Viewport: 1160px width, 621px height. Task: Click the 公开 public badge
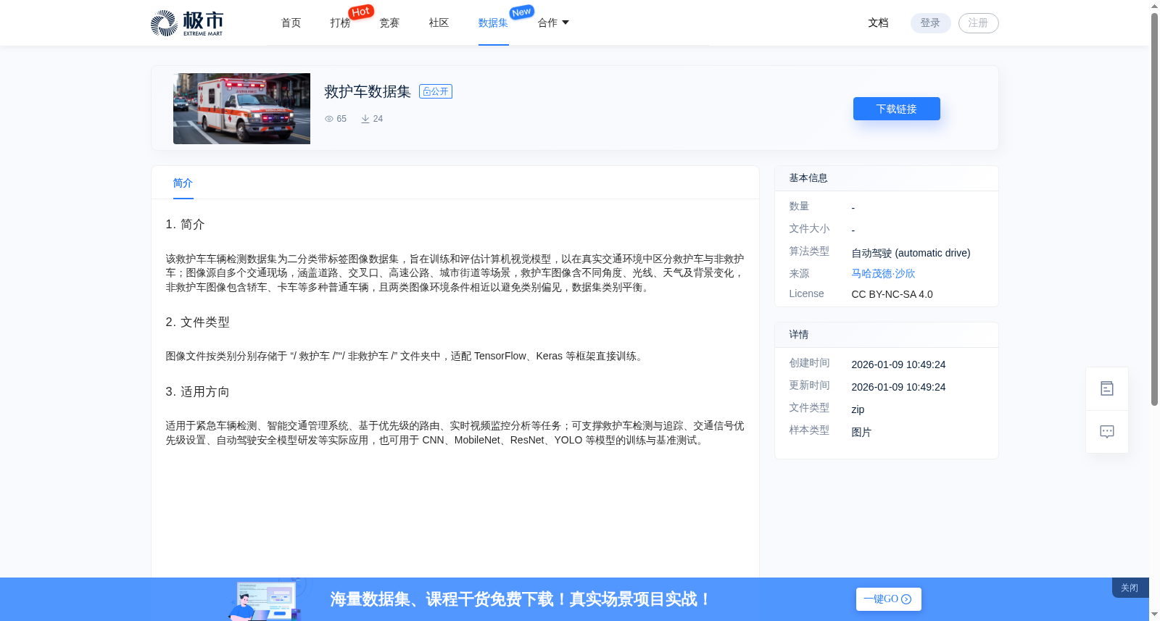click(436, 91)
